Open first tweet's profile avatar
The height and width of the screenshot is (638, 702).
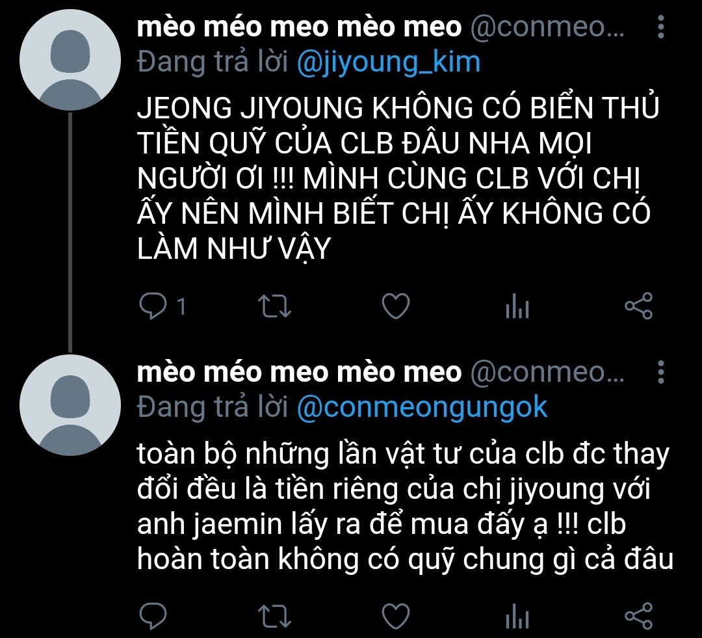pyautogui.click(x=70, y=60)
